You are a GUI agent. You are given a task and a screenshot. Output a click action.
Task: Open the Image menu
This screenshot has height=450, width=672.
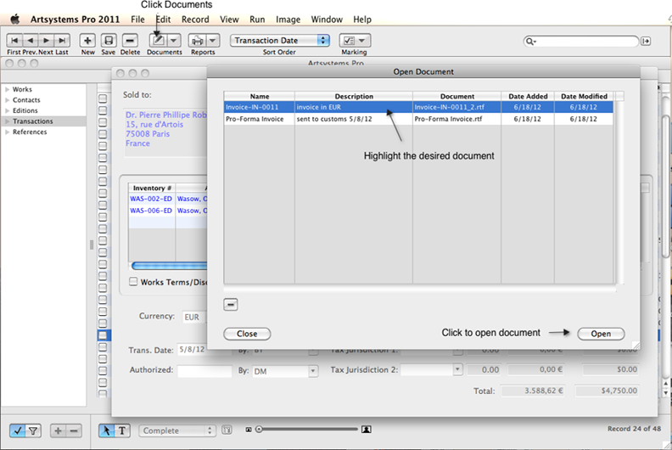(288, 20)
